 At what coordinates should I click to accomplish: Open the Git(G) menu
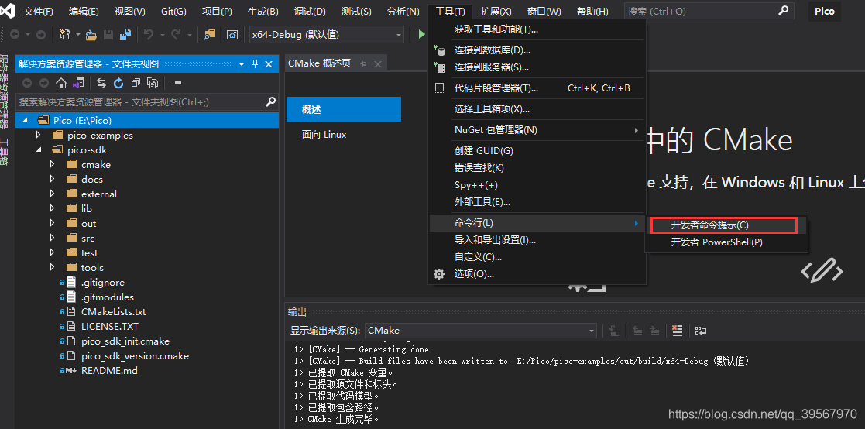pyautogui.click(x=173, y=12)
